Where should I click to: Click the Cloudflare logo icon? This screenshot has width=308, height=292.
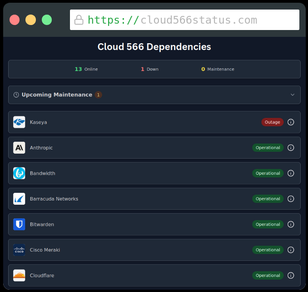(x=19, y=275)
